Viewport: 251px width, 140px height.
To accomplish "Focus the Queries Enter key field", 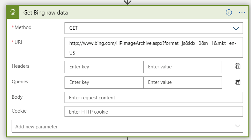I will click(104, 82).
